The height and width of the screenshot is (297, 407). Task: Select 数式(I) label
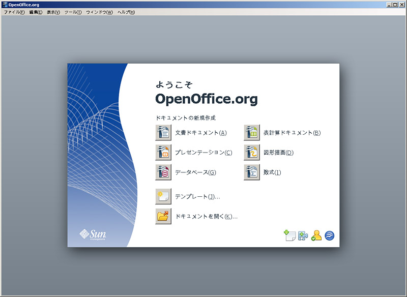click(x=272, y=172)
